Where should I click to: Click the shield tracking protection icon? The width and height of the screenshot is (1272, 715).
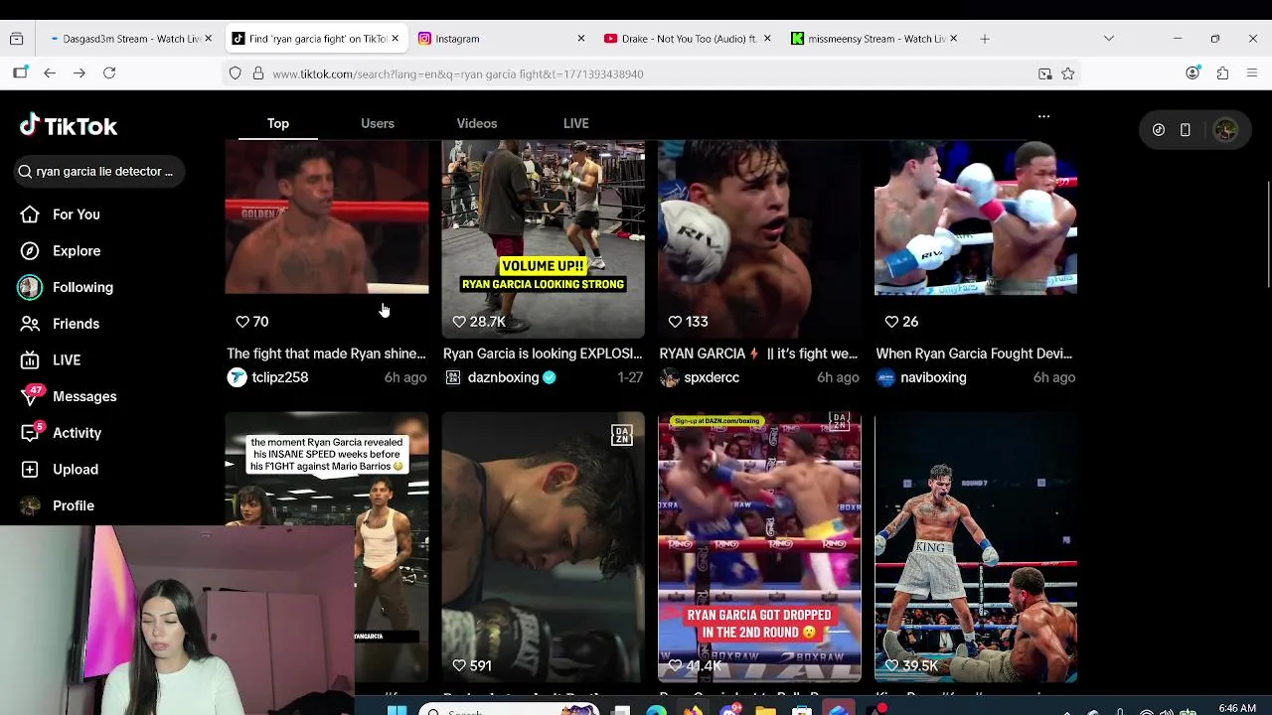[235, 73]
